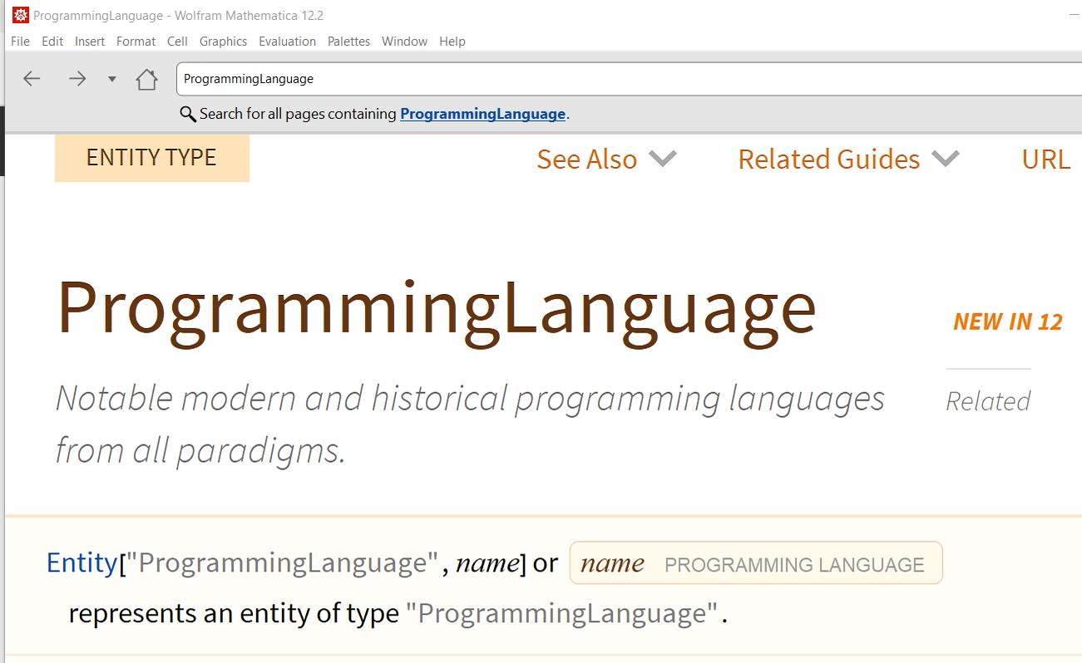This screenshot has width=1082, height=663.
Task: Open the URL menu in header
Action: coord(1045,159)
